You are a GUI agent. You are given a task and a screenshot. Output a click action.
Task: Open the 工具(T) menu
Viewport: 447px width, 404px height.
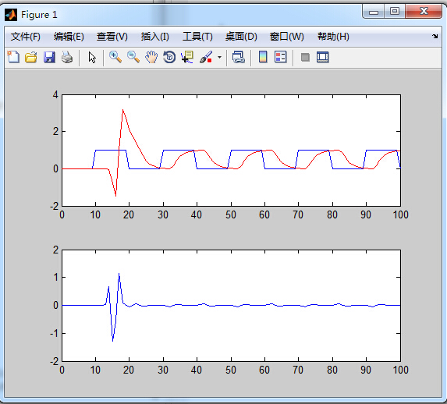click(x=197, y=37)
